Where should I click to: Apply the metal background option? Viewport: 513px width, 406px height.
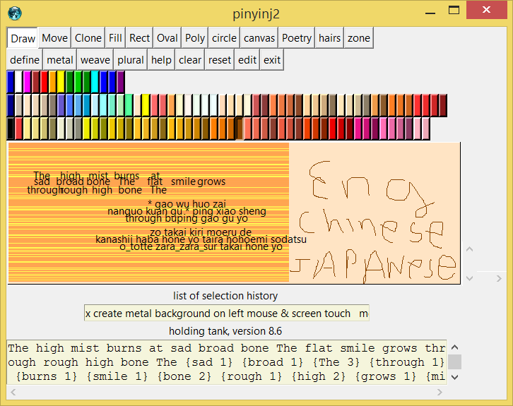[60, 60]
